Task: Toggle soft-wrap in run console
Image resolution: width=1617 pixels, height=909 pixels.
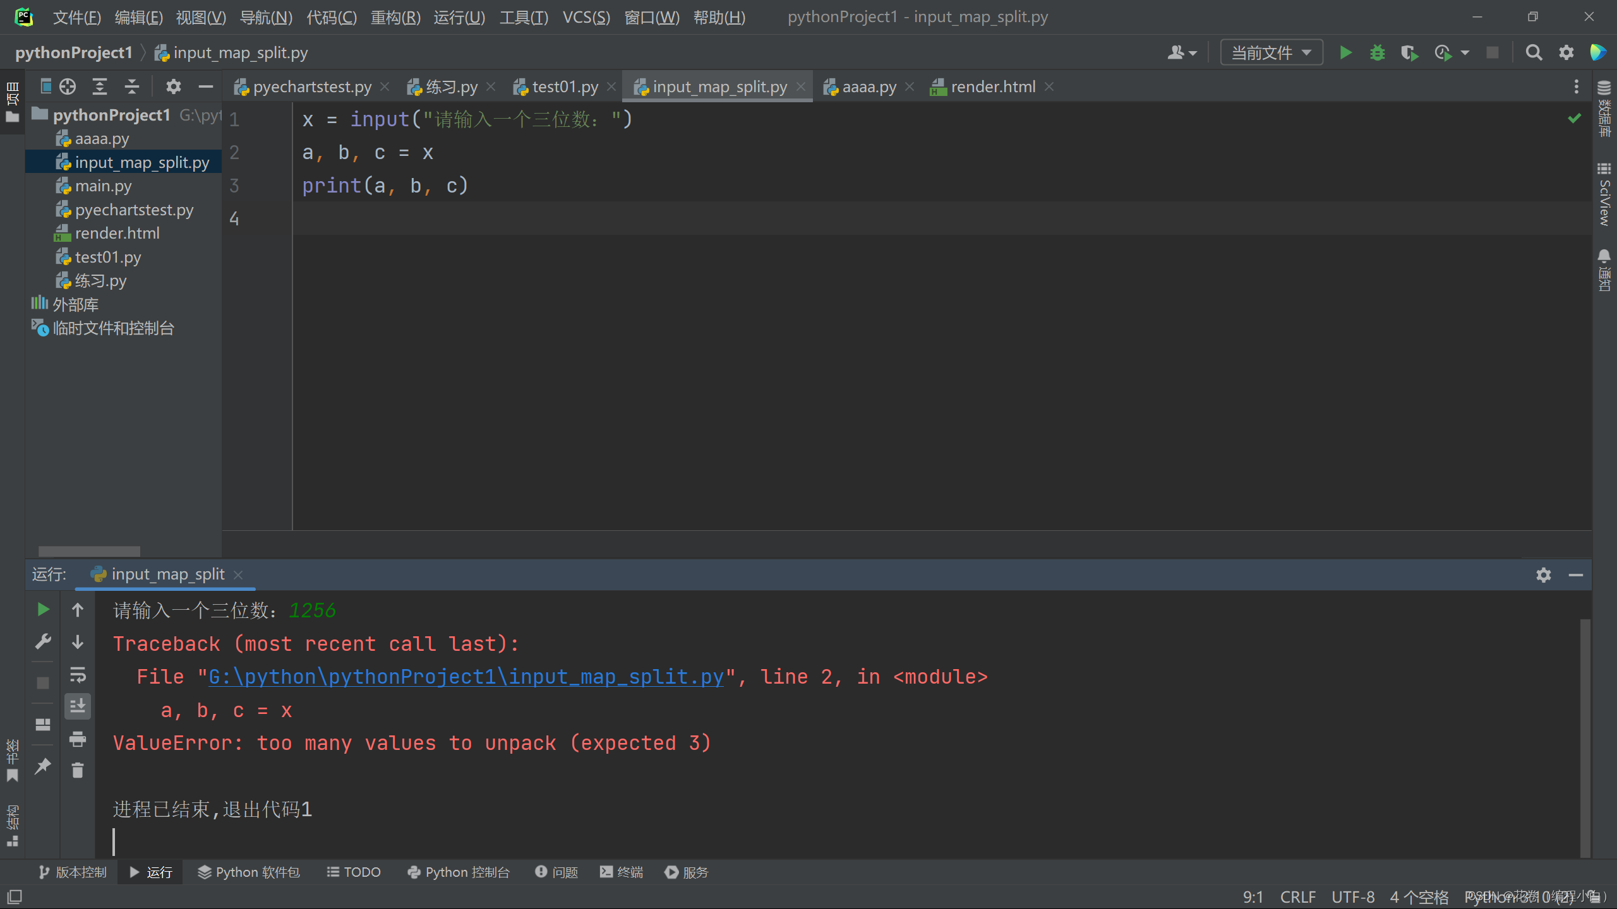Action: [78, 675]
